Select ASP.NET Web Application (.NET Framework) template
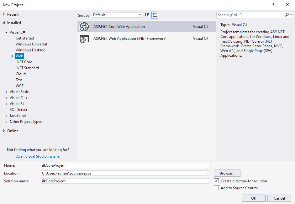Screen dimensions: 295x204 (x=146, y=39)
